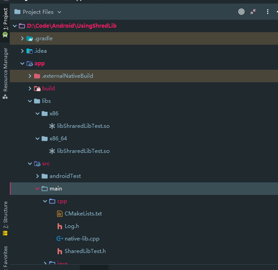Open the Favorites side tab
Screen dimensions: 278x270
tap(5, 257)
